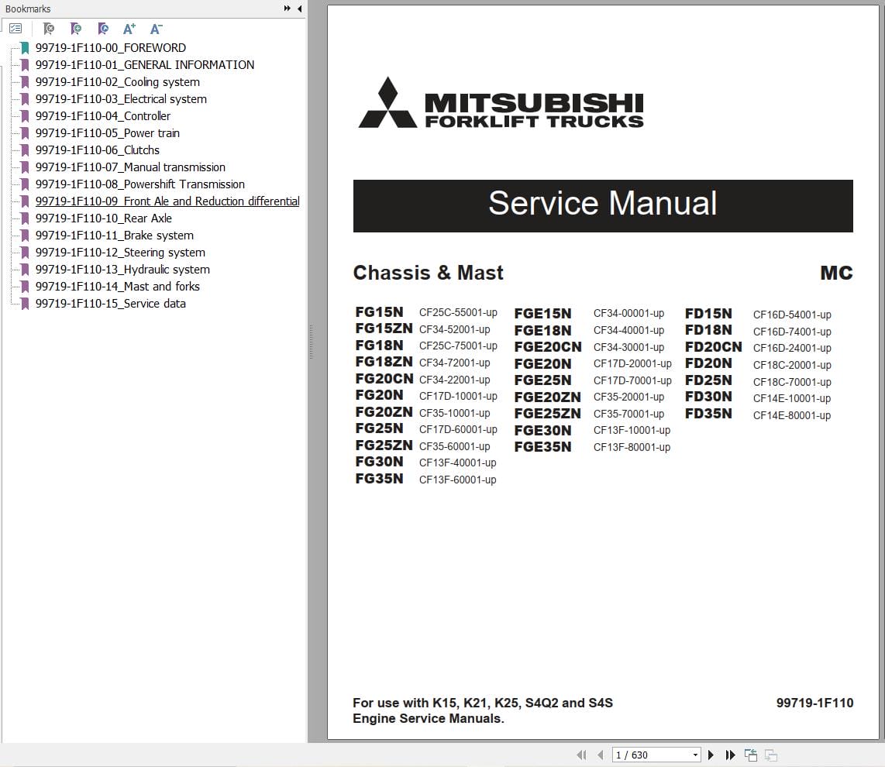Open the 13_Hydraulic system bookmark
The image size is (885, 767).
(x=122, y=269)
